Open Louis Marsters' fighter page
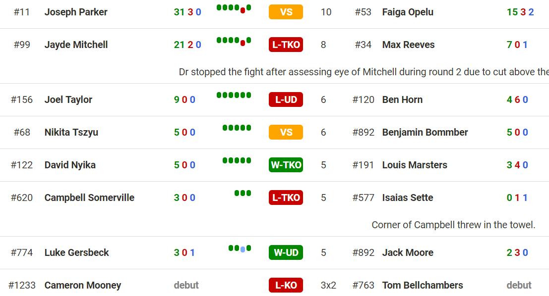 [415, 165]
